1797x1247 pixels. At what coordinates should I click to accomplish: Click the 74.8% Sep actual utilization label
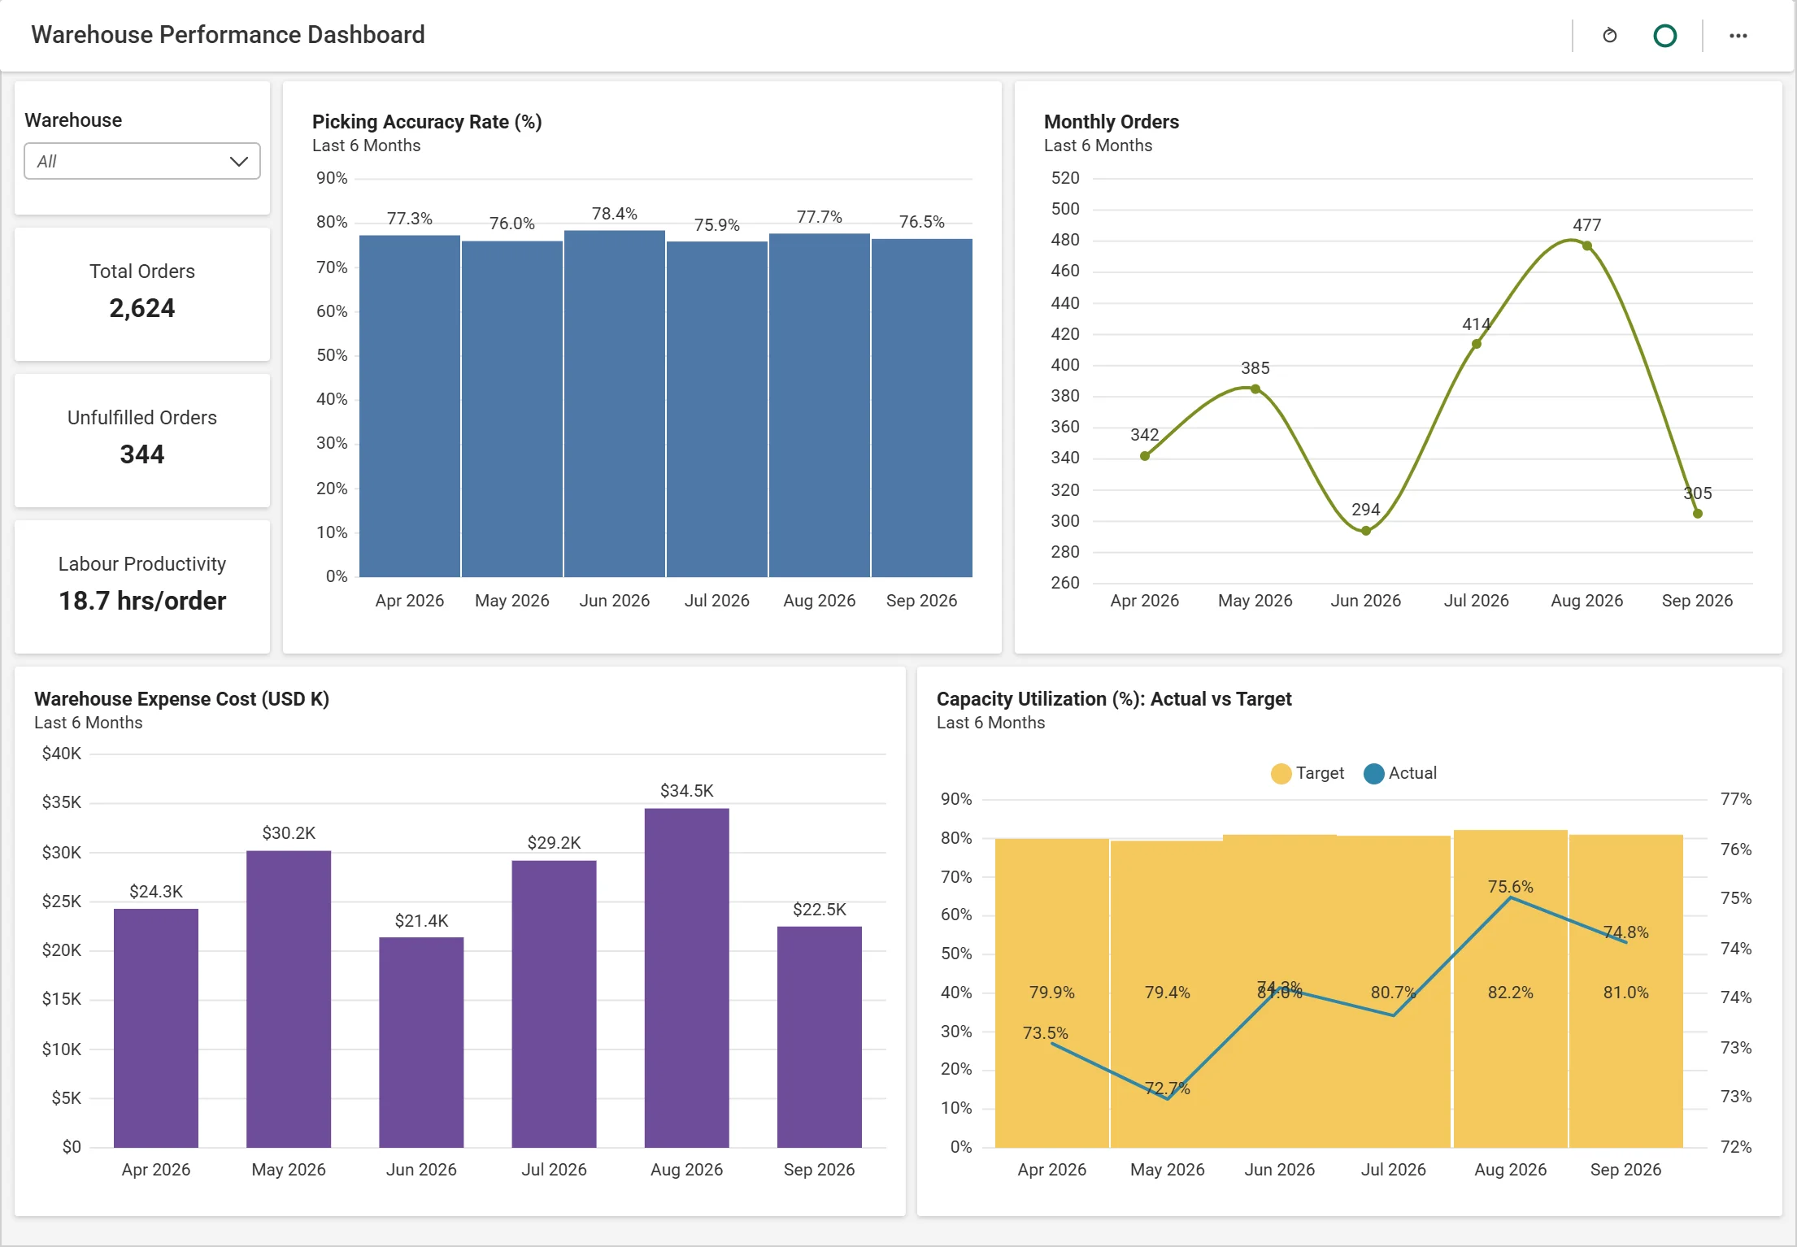1626,932
